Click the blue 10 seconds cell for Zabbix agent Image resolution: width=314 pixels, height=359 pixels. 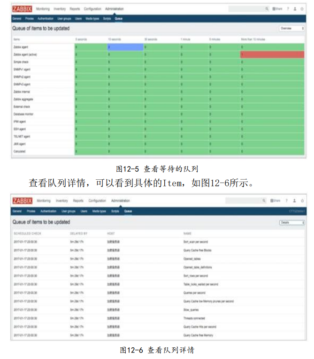click(x=125, y=47)
